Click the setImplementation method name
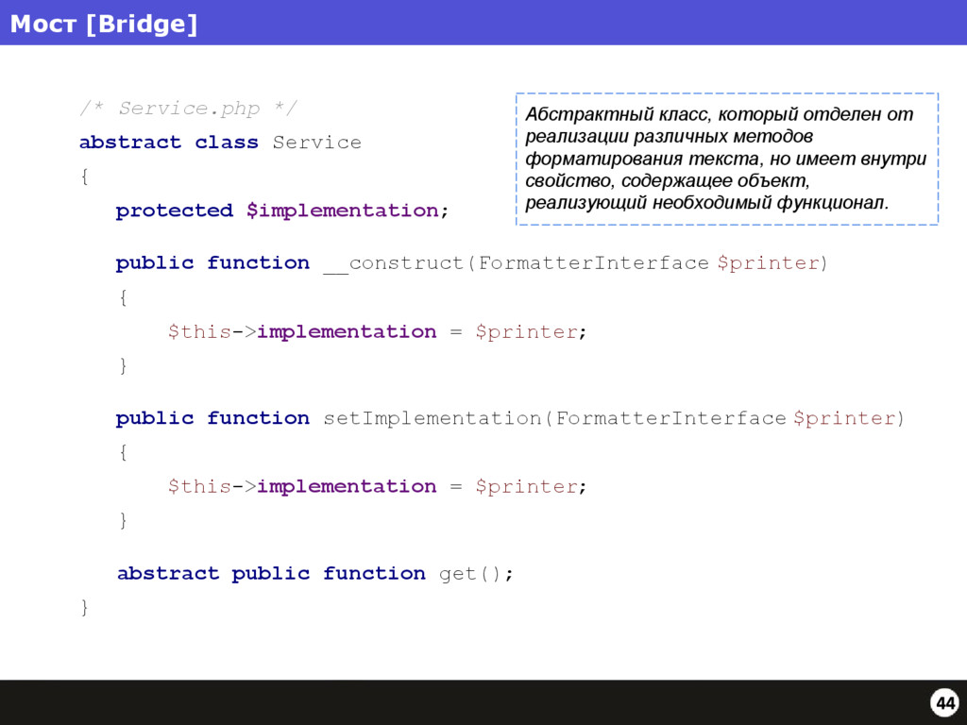Screen dimensions: 967x725 [x=433, y=418]
